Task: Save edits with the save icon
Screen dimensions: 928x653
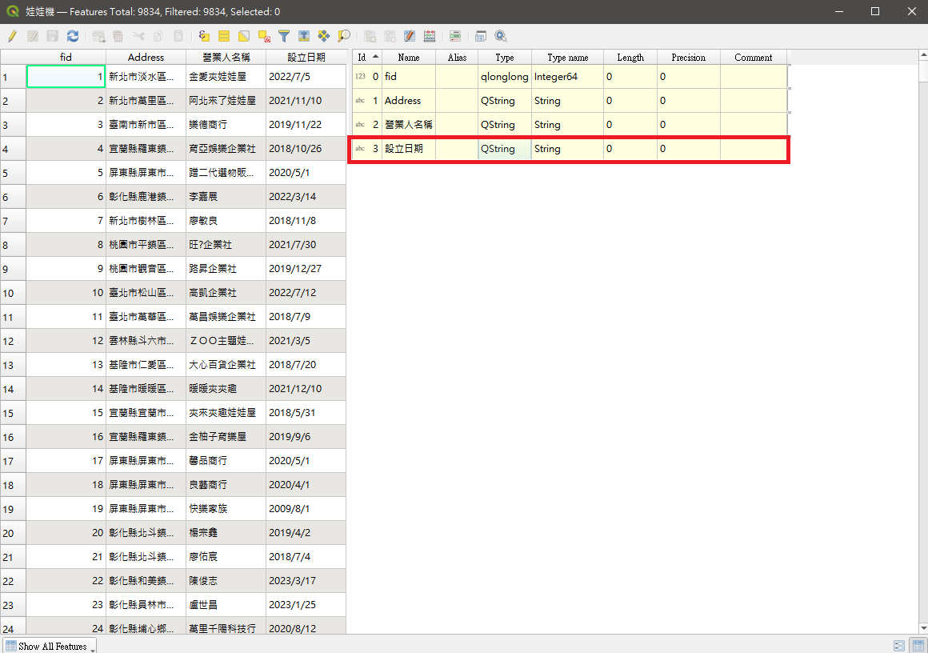Action: [x=52, y=36]
